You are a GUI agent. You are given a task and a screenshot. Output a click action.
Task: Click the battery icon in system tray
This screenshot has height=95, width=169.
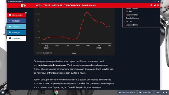166,93
